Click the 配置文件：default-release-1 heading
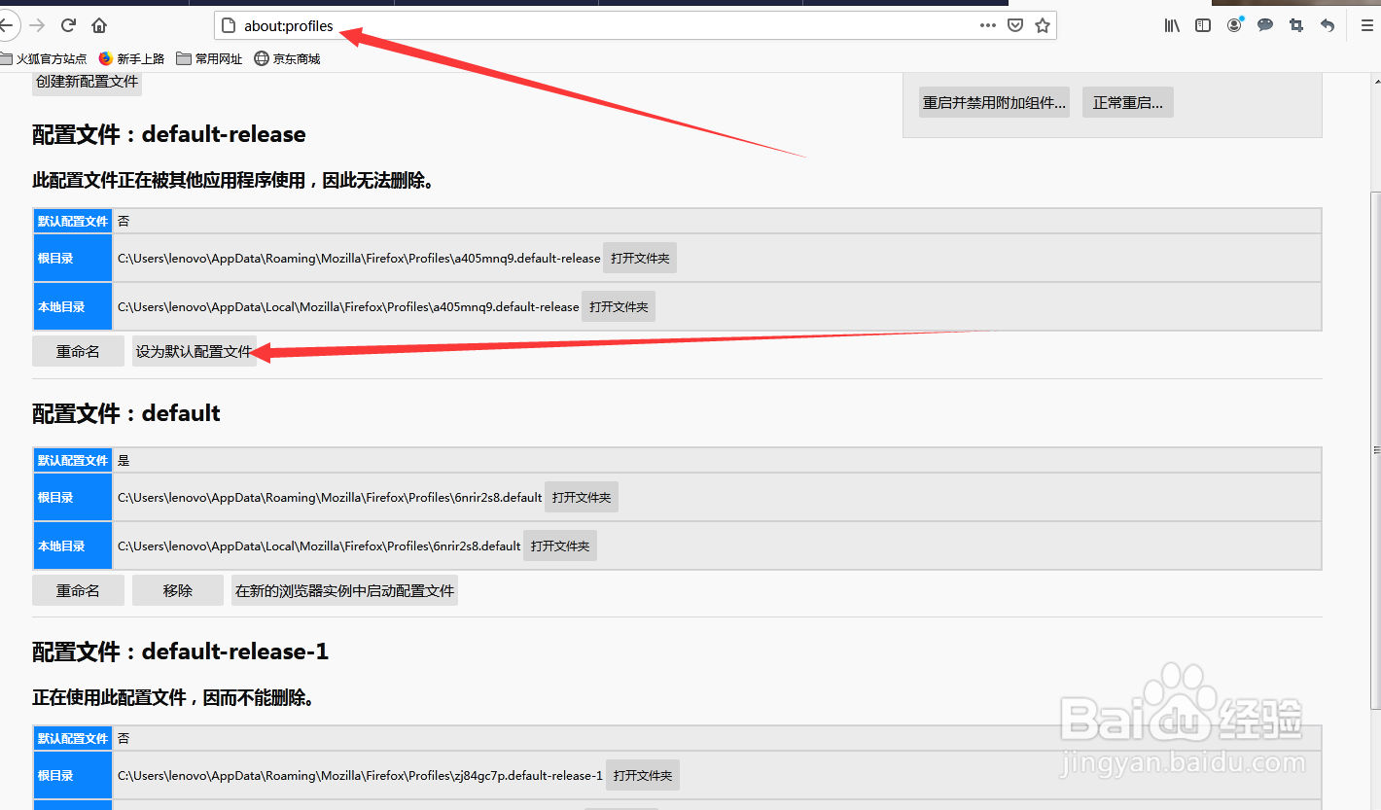Screen dimensions: 1381x810 [x=181, y=652]
